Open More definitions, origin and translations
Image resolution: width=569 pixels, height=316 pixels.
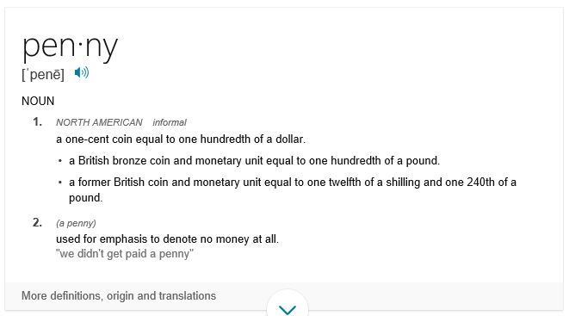pyautogui.click(x=119, y=295)
